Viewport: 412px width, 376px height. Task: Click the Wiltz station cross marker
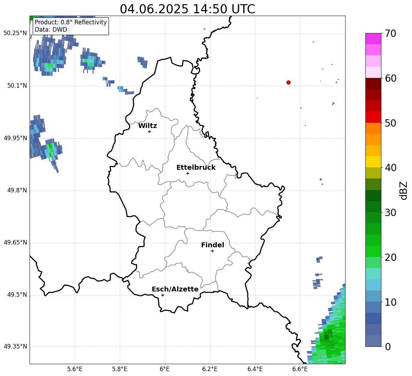[x=150, y=131]
